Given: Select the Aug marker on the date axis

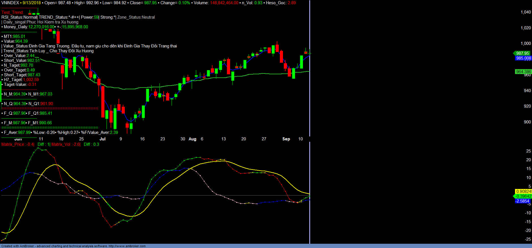Looking at the screenshot, I should [x=192, y=139].
